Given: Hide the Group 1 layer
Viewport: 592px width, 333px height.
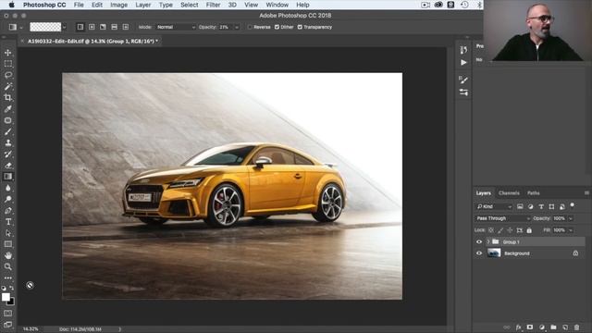Looking at the screenshot, I should click(479, 242).
